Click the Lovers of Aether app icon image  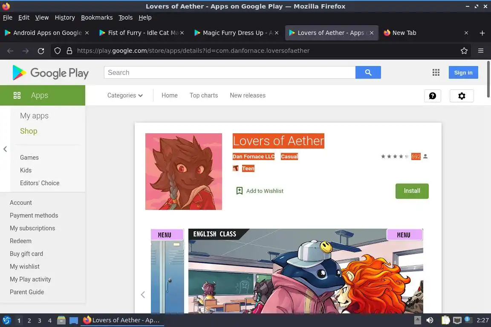click(x=184, y=172)
